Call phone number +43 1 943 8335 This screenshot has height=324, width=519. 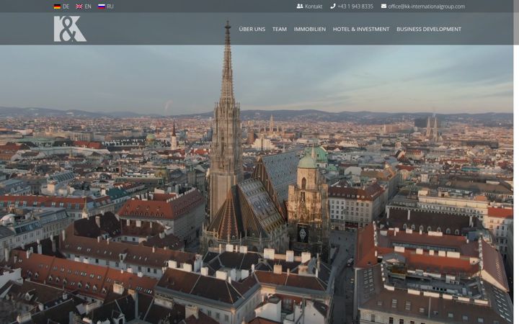tap(355, 6)
